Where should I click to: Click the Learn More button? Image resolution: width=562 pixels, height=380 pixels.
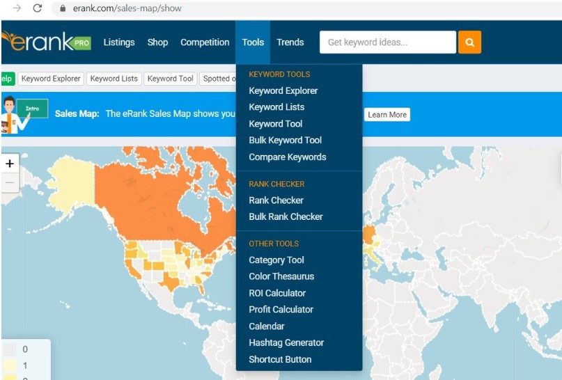pos(387,115)
